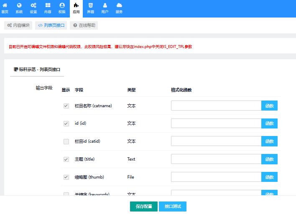This screenshot has width=296, height=214.
Task: Open the 权限 user-circle icon
Action: click(62, 5)
